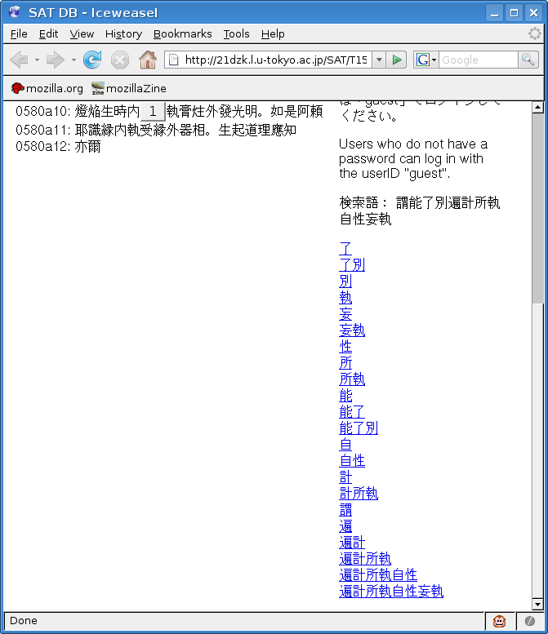Click the single-character link 遍
The image size is (548, 634).
coord(345,526)
